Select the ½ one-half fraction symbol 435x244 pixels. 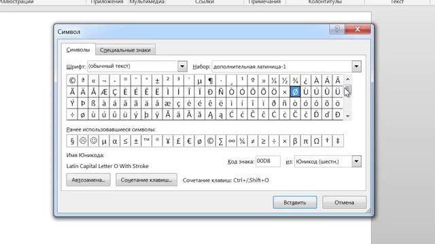click(x=285, y=80)
